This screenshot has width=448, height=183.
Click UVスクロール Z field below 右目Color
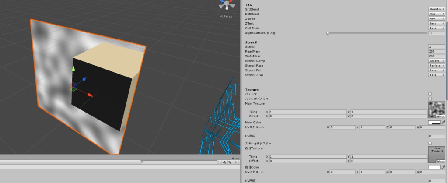click(402, 172)
